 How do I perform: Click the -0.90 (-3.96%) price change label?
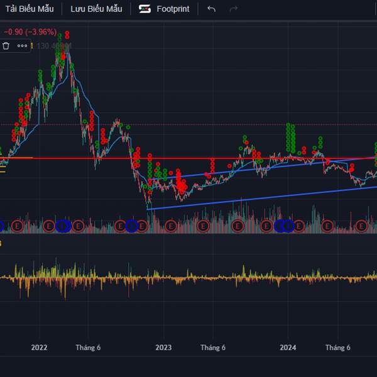coord(30,31)
